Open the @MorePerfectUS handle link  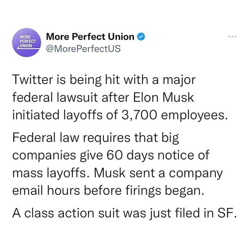tap(83, 49)
